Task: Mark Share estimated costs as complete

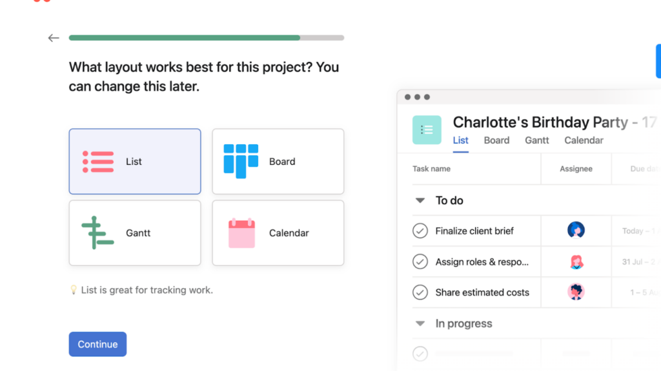Action: point(420,292)
